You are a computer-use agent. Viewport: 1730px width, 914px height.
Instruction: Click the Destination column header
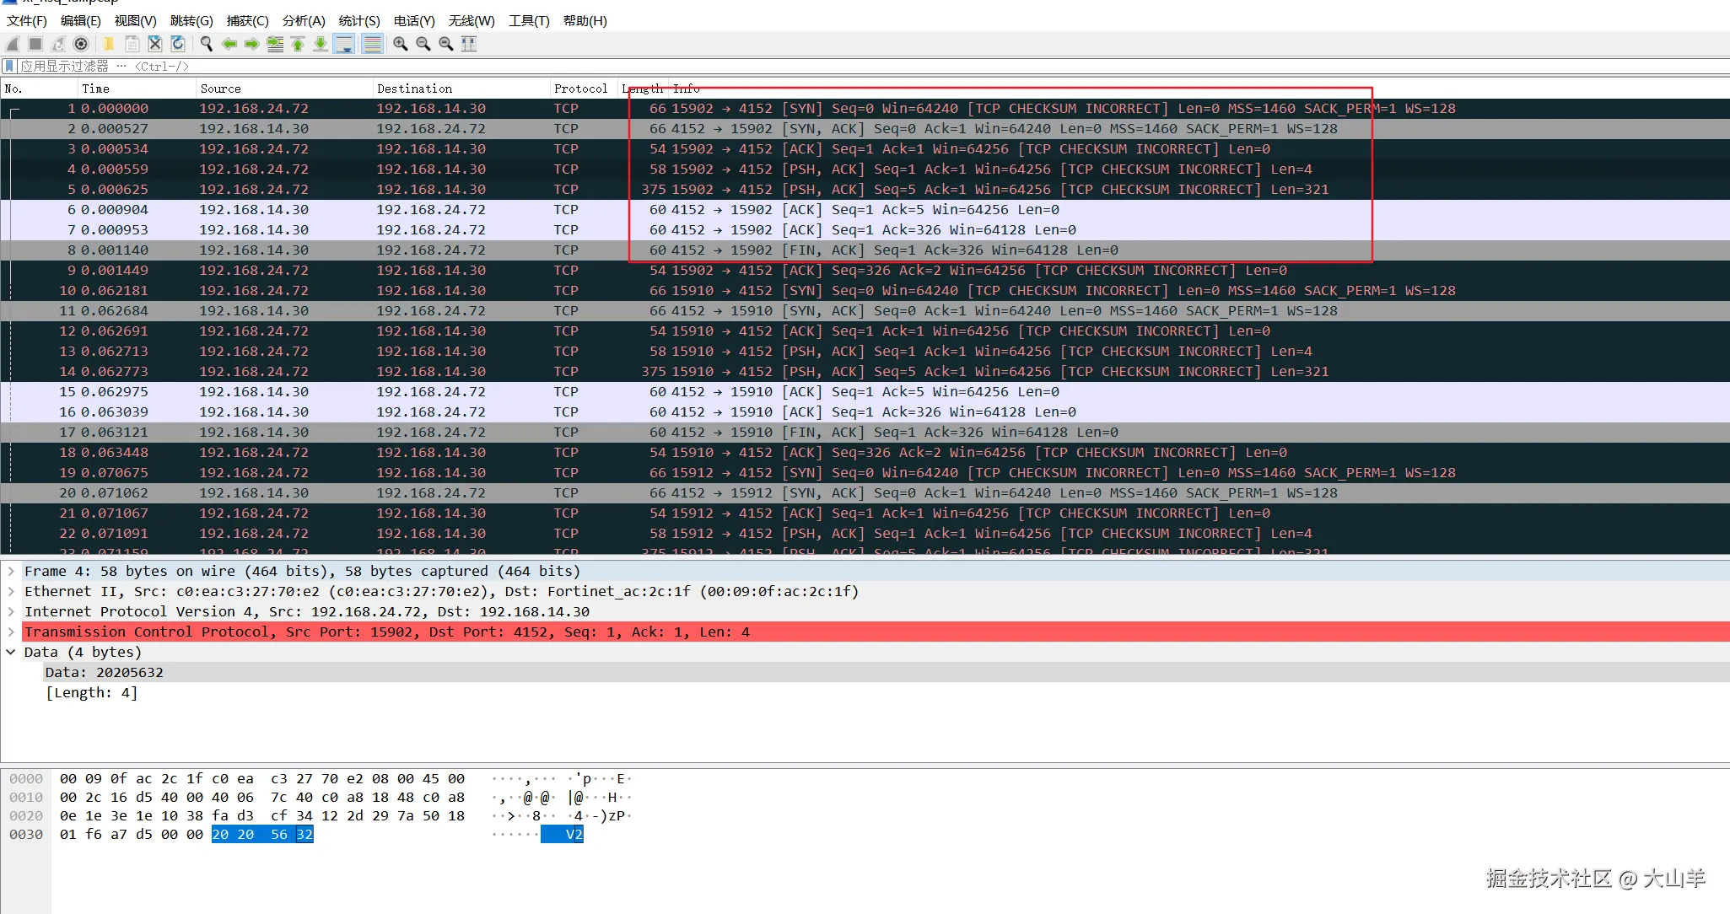pyautogui.click(x=414, y=89)
